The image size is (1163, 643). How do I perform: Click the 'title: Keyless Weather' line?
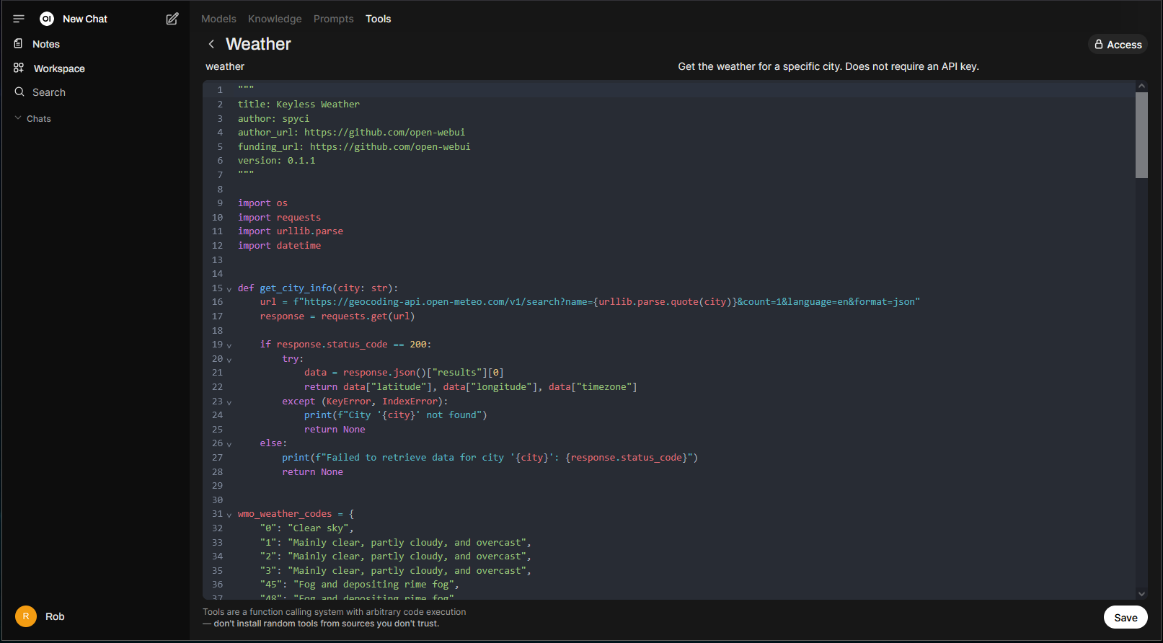coord(299,105)
